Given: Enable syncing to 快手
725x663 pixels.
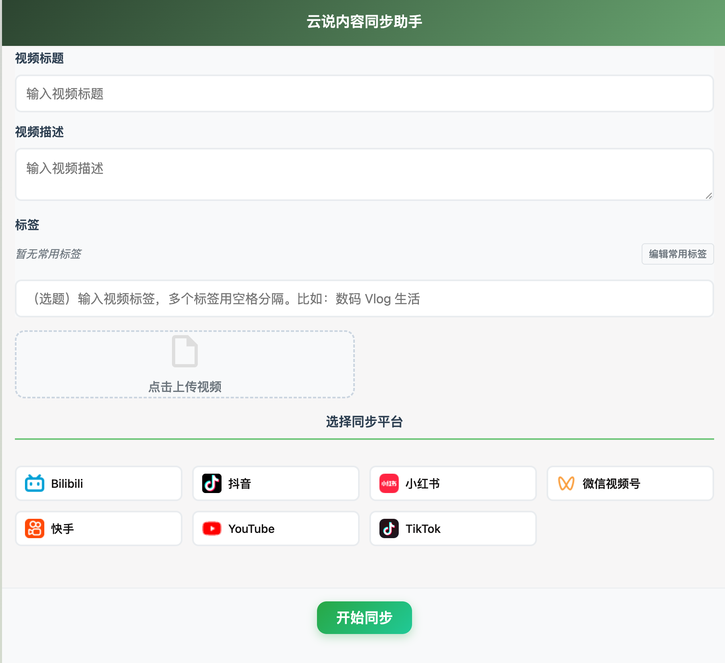Looking at the screenshot, I should (x=98, y=528).
